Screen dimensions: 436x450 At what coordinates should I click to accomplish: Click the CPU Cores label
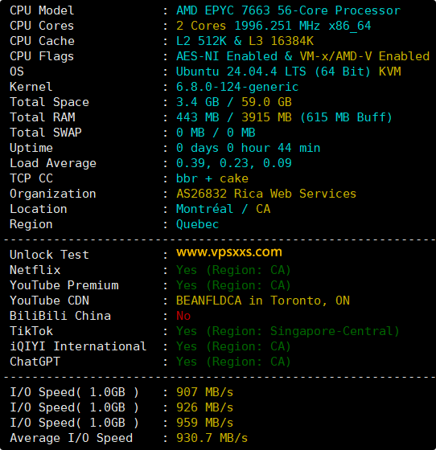click(x=42, y=26)
